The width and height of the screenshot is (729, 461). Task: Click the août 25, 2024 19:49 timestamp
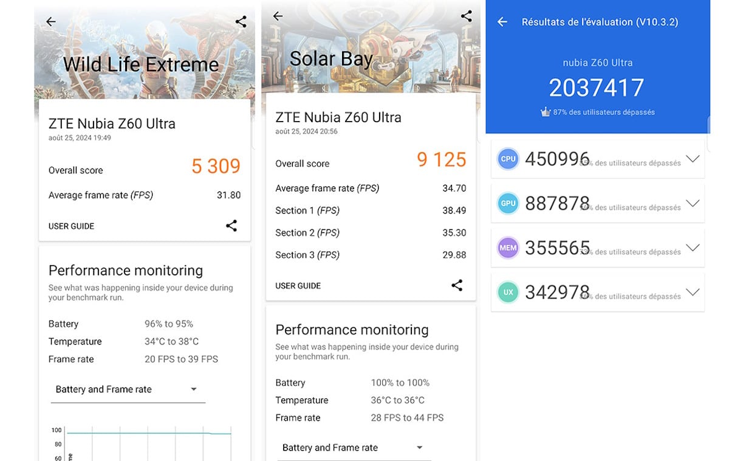[80, 138]
